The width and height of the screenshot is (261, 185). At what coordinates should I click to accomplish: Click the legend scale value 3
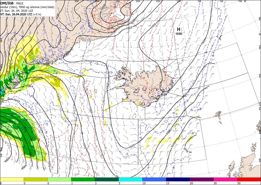point(96,183)
